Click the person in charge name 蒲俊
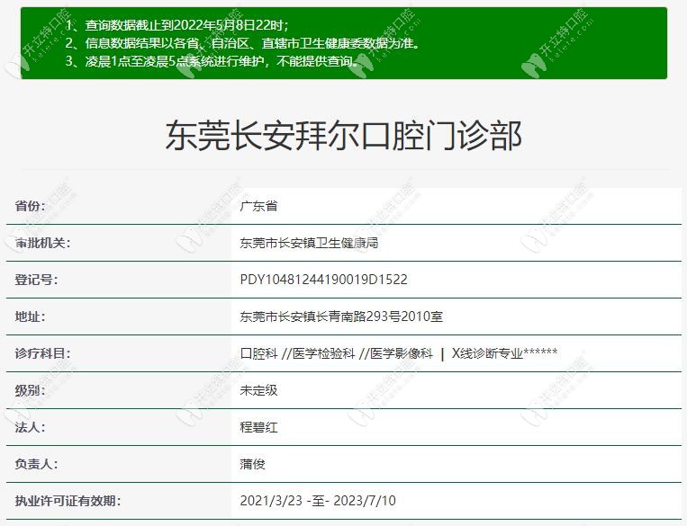Screen dimensions: 687x526 [252, 464]
